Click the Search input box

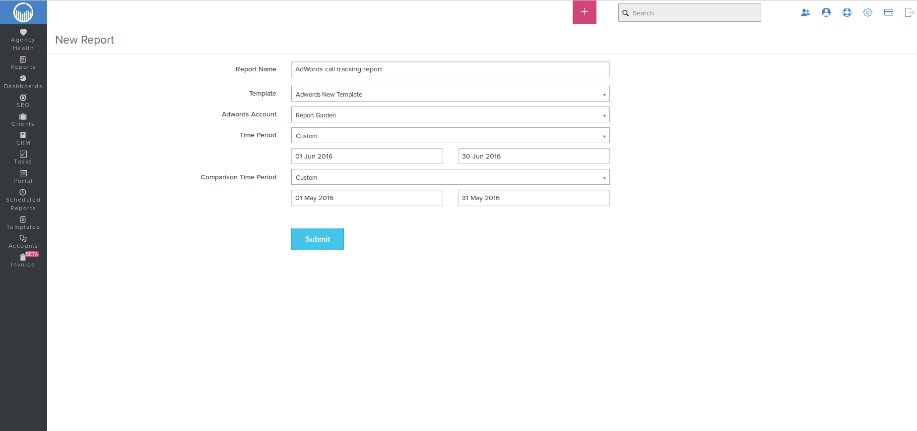click(x=690, y=12)
